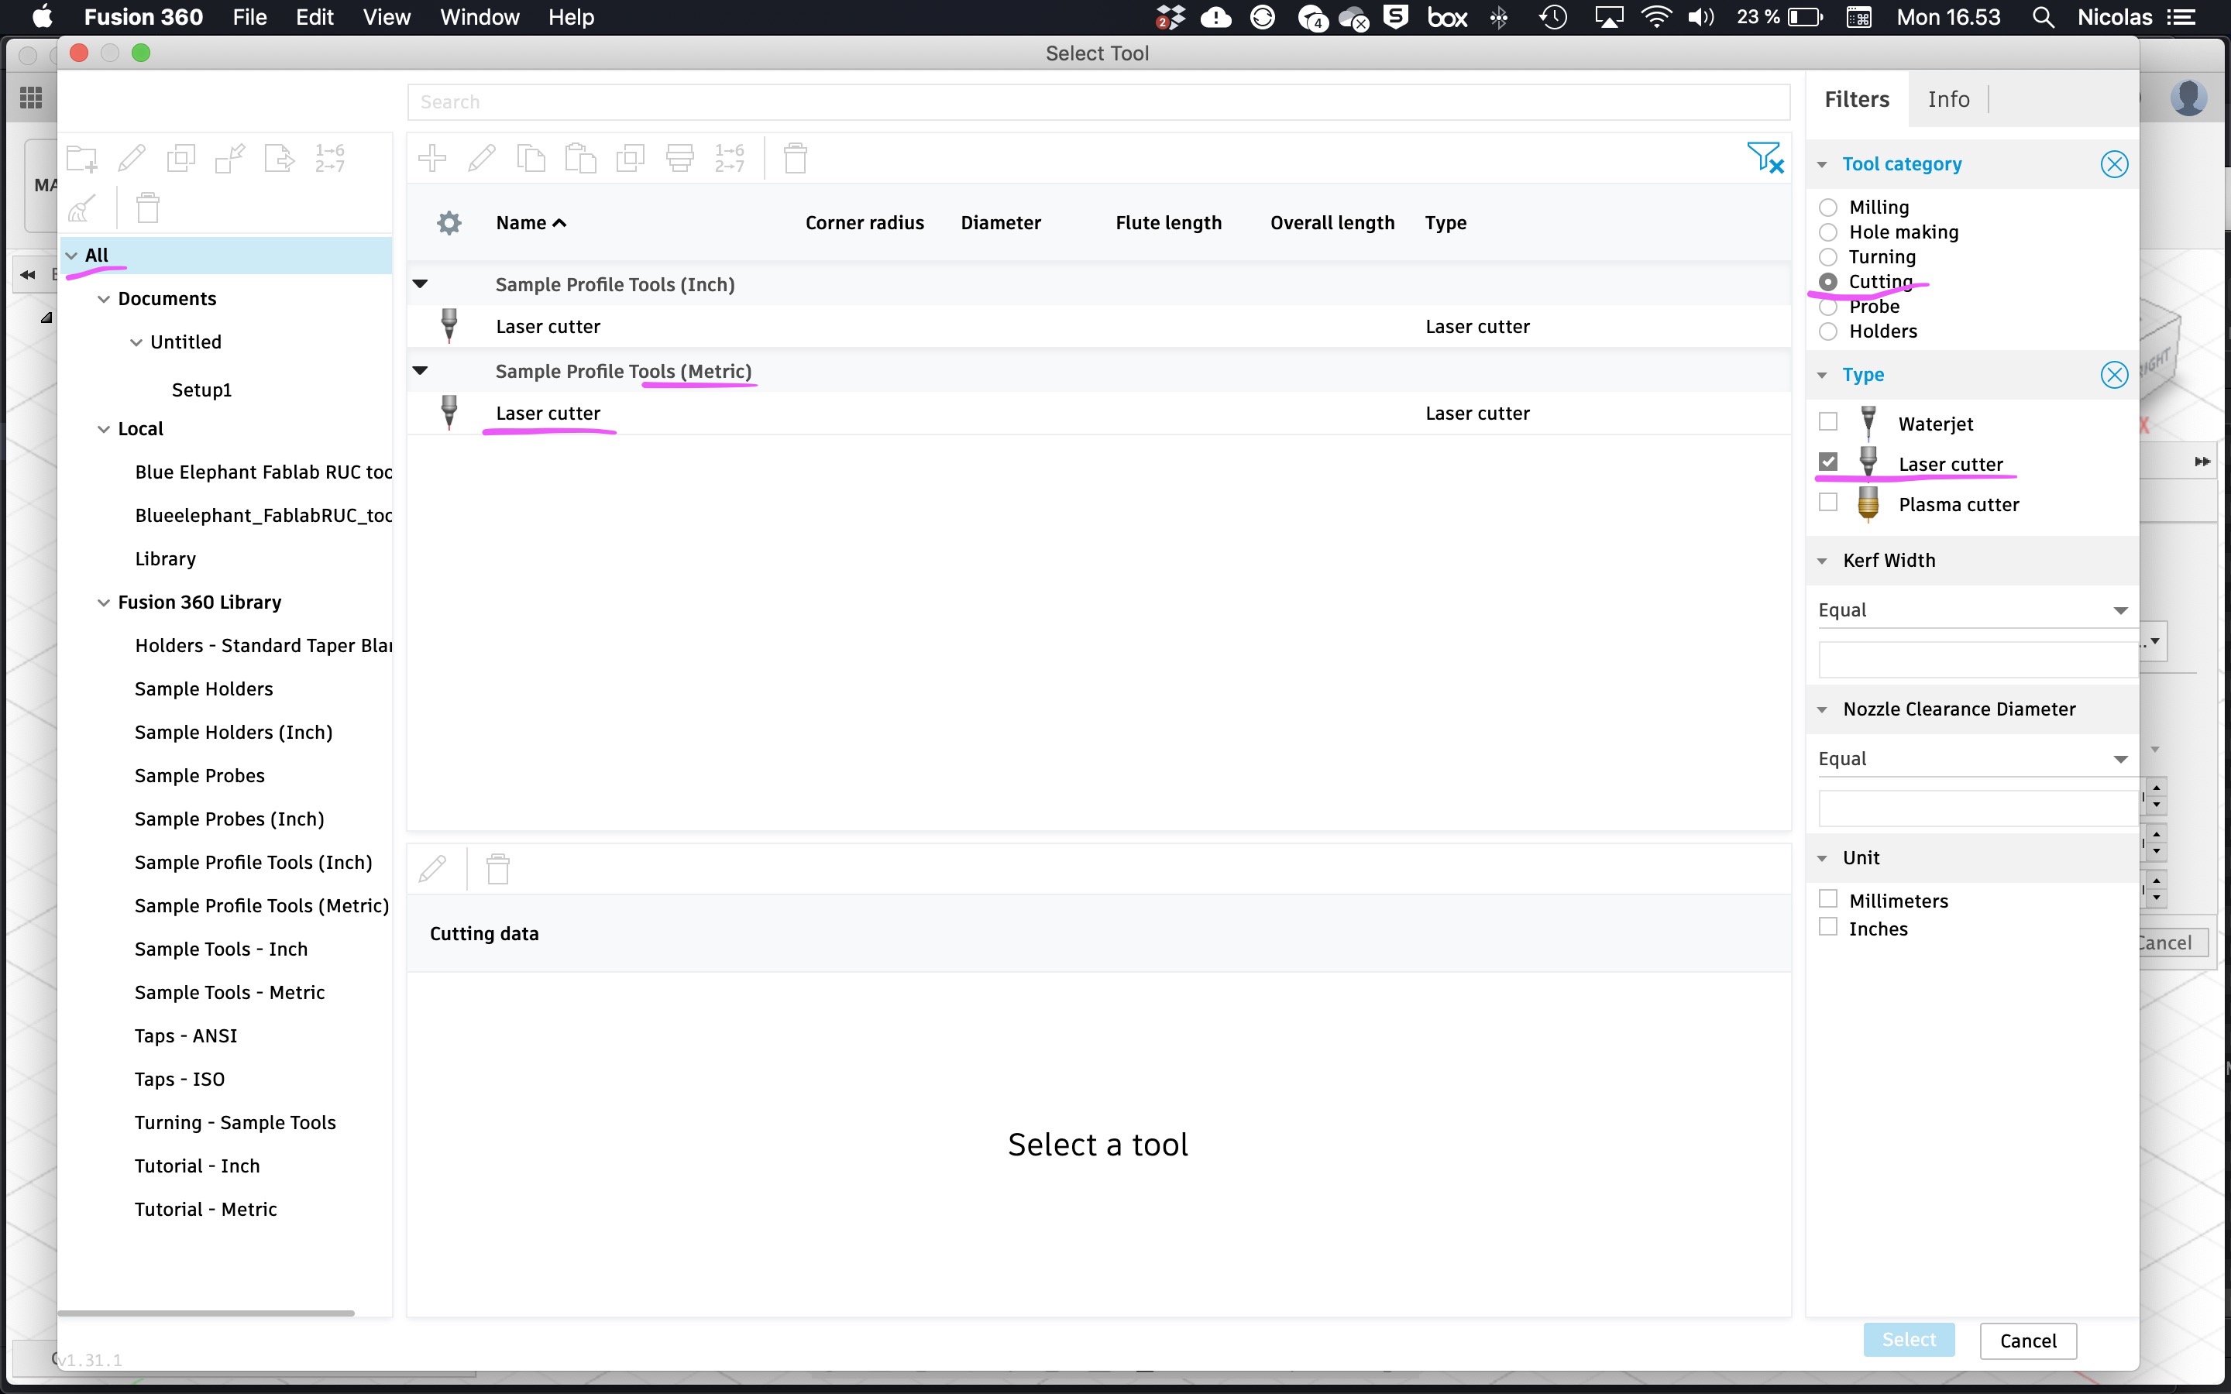2231x1394 pixels.
Task: Check the Millimeters unit filter
Action: 1828,898
